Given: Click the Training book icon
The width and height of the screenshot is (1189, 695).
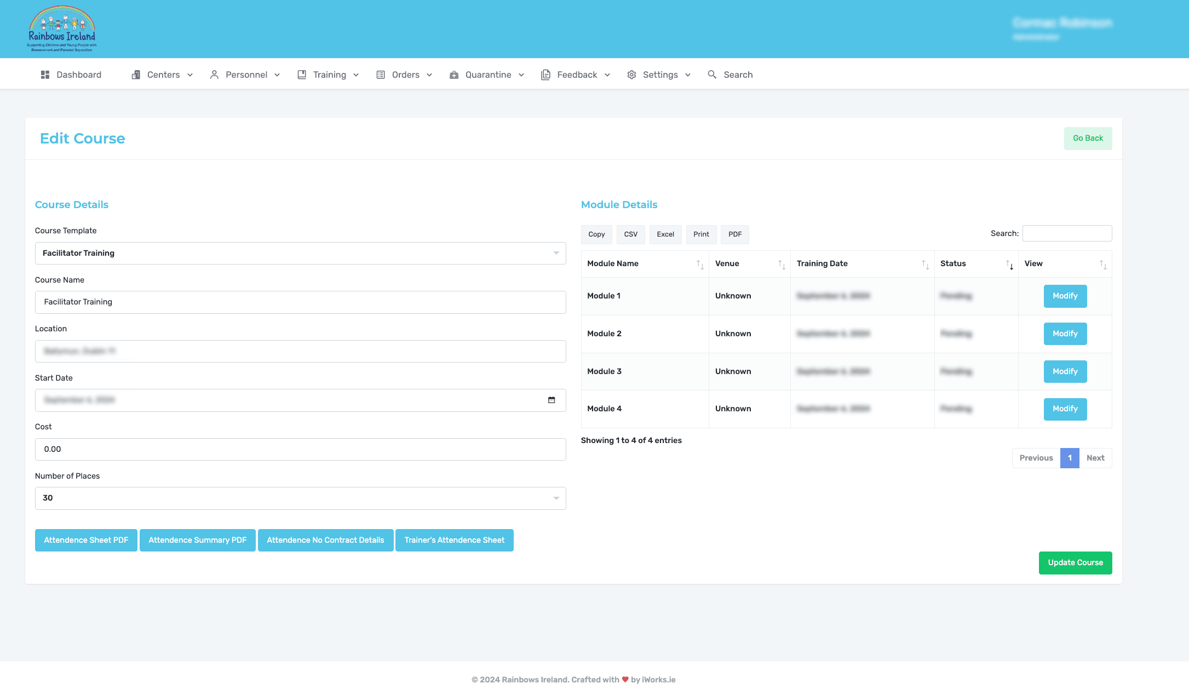Looking at the screenshot, I should [x=302, y=74].
